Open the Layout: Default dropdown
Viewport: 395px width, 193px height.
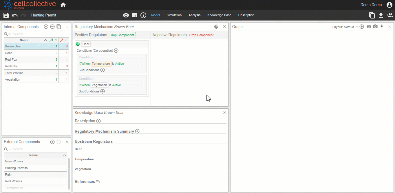tap(357, 27)
